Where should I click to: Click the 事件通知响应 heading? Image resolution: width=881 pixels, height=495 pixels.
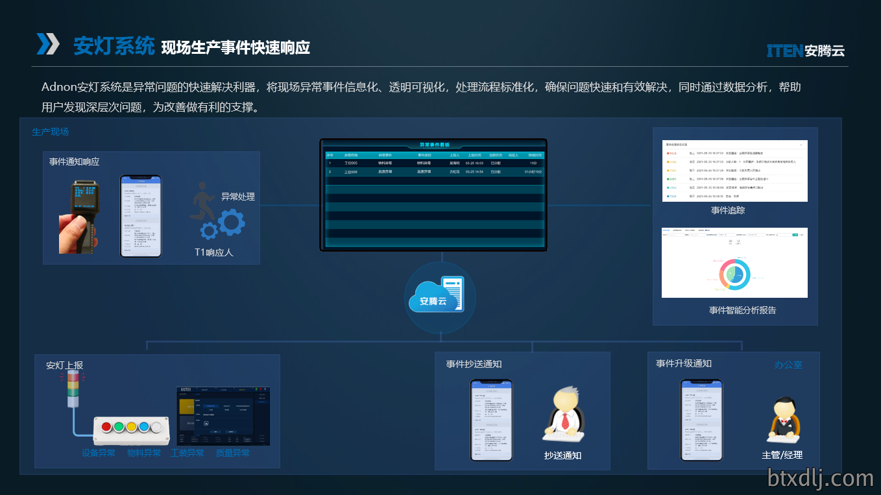click(x=74, y=162)
